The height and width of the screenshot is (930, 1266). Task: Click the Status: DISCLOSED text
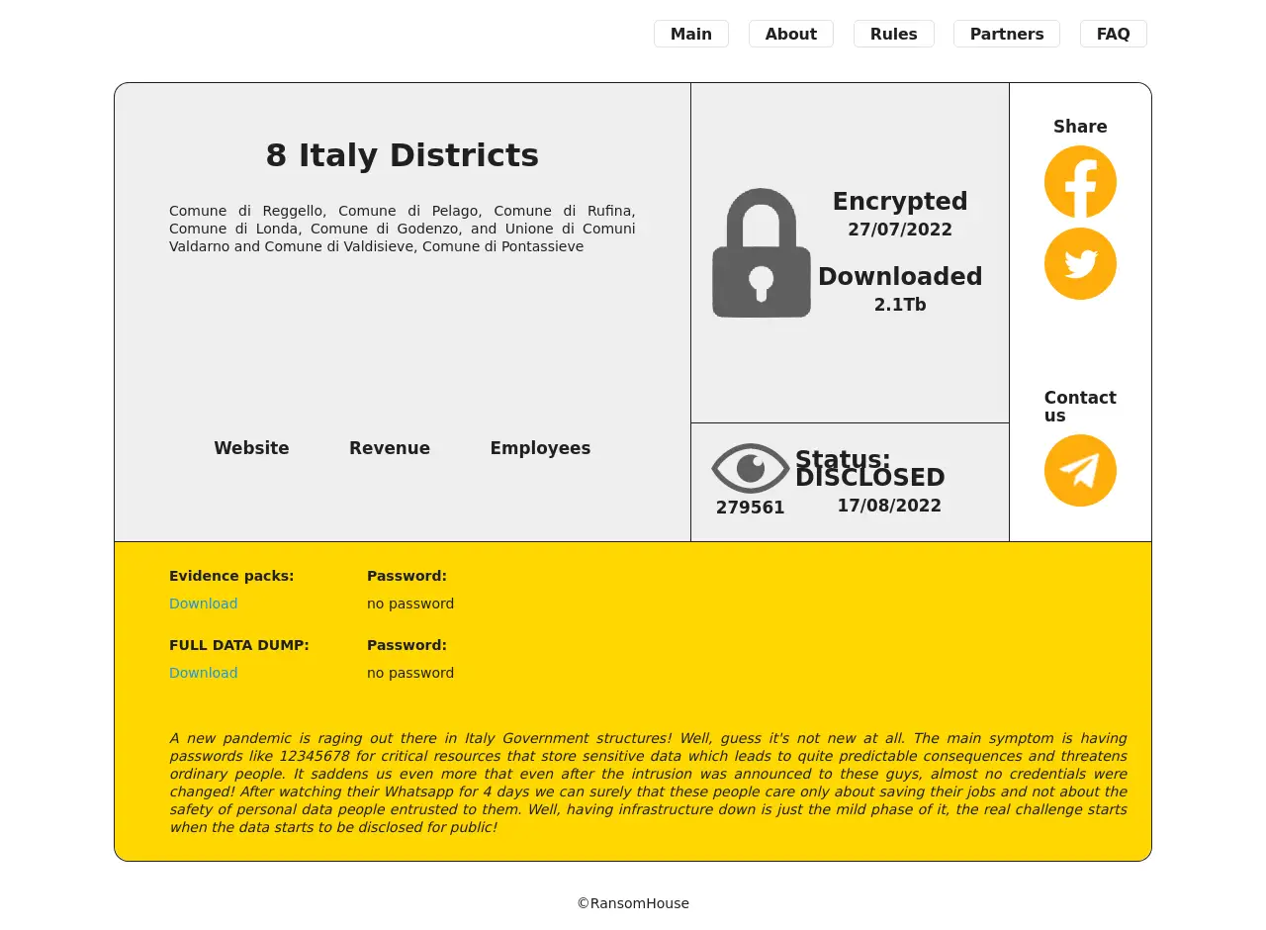click(868, 469)
